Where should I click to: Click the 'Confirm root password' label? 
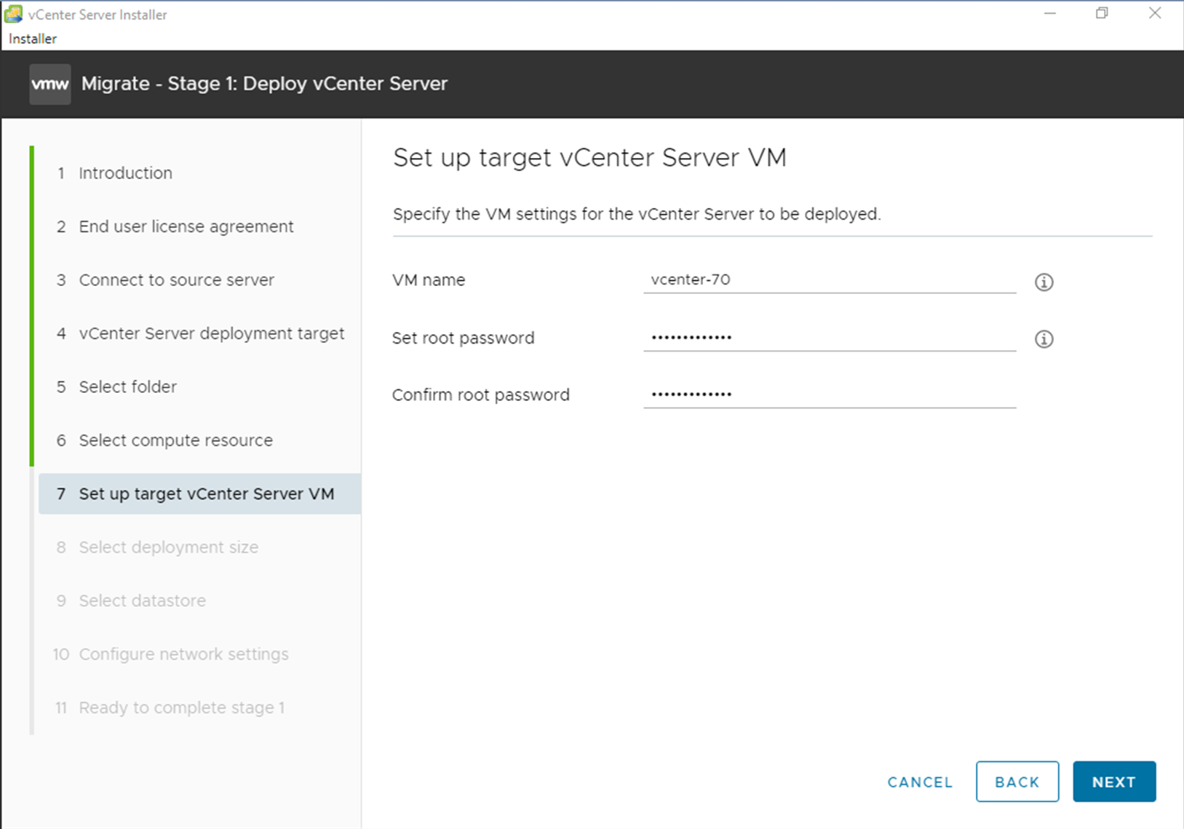481,394
